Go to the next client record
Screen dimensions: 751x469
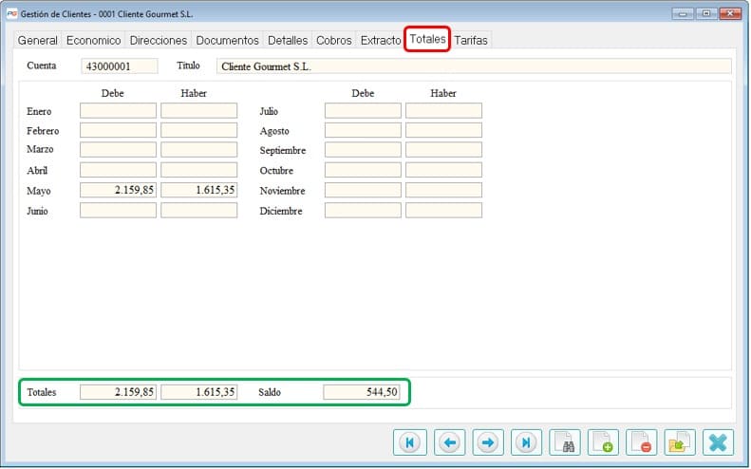pos(488,442)
